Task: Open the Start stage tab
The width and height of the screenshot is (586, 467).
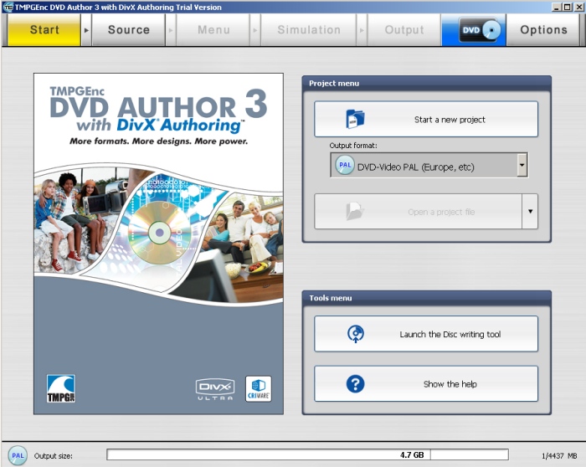Action: (44, 30)
